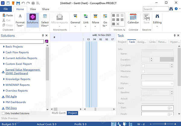Select the first marker square

point(113,15)
